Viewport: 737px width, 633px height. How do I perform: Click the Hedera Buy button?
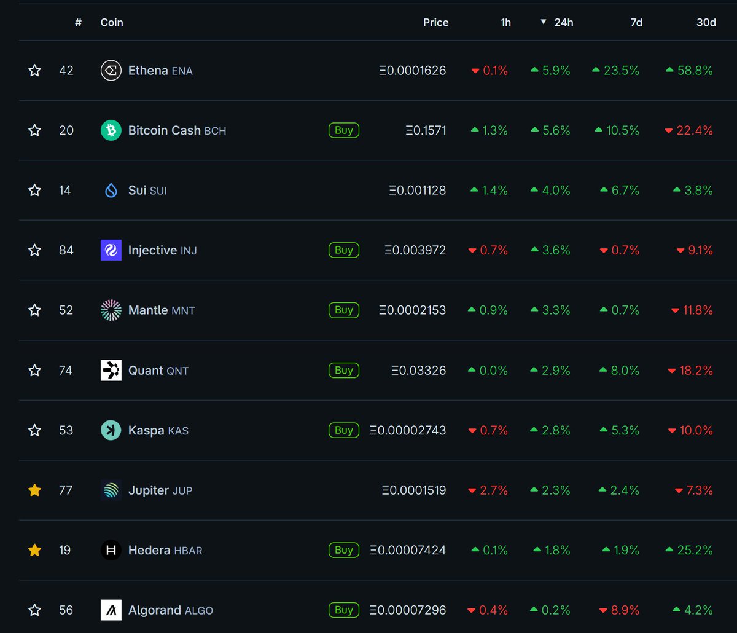344,550
